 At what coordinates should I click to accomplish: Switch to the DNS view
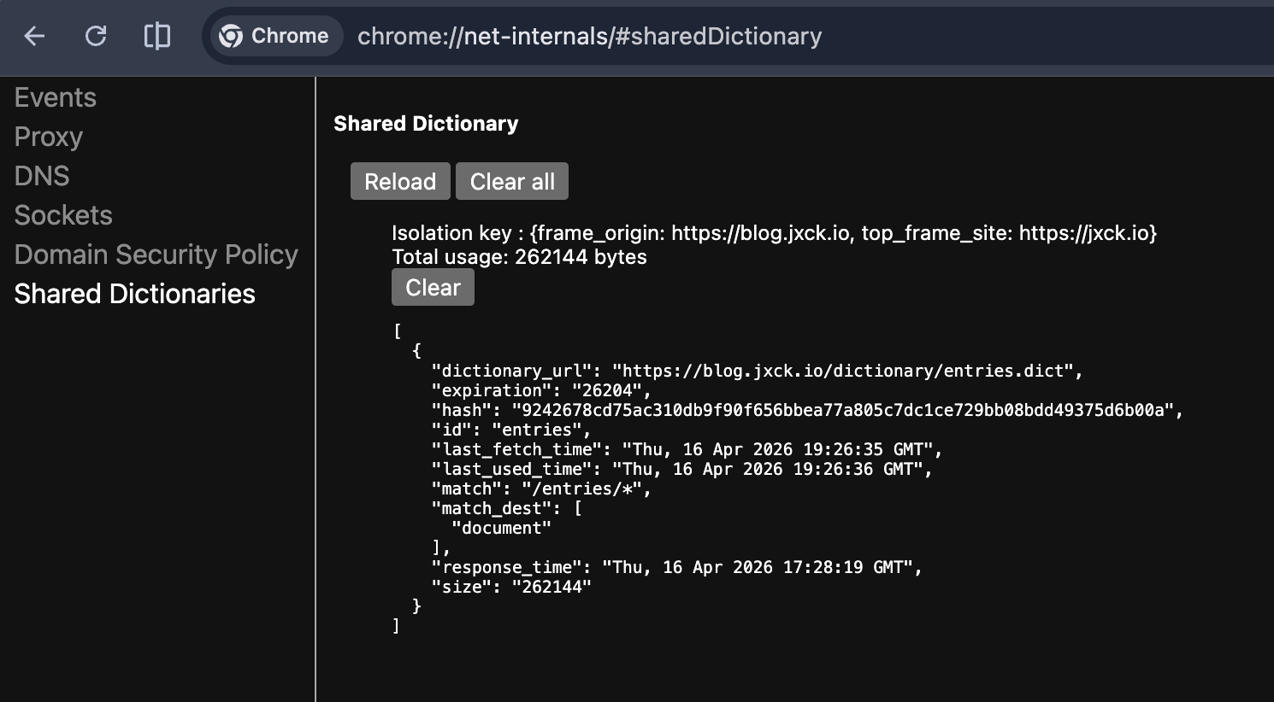41,176
